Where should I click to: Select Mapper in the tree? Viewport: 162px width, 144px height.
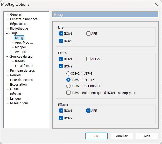click(x=20, y=47)
